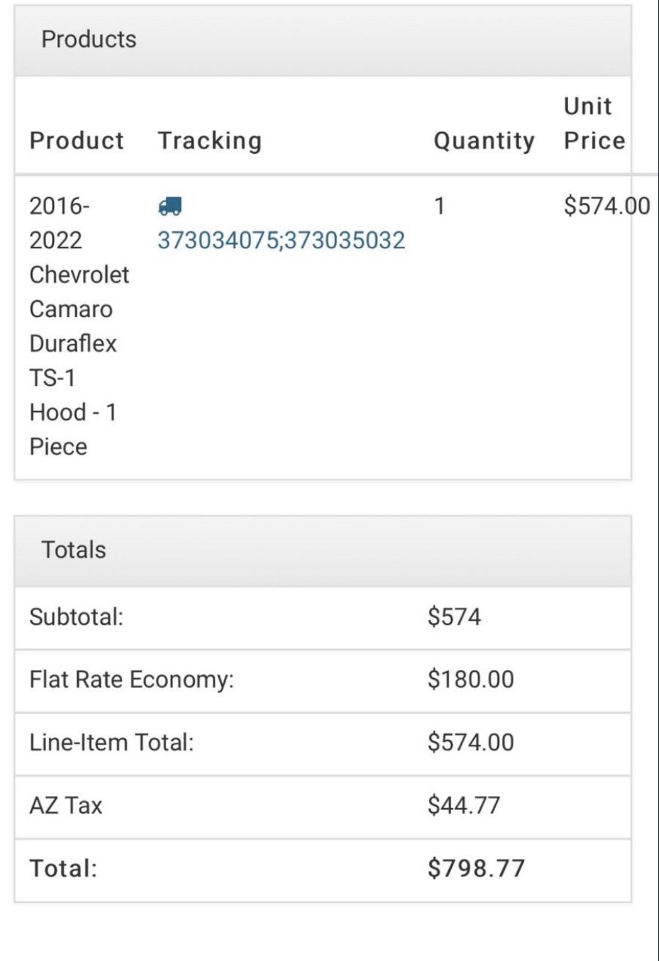The width and height of the screenshot is (659, 961).
Task: Click the Line-Item Total label
Action: 112,743
